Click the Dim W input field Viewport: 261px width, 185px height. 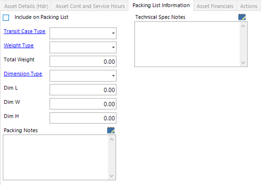pos(83,104)
